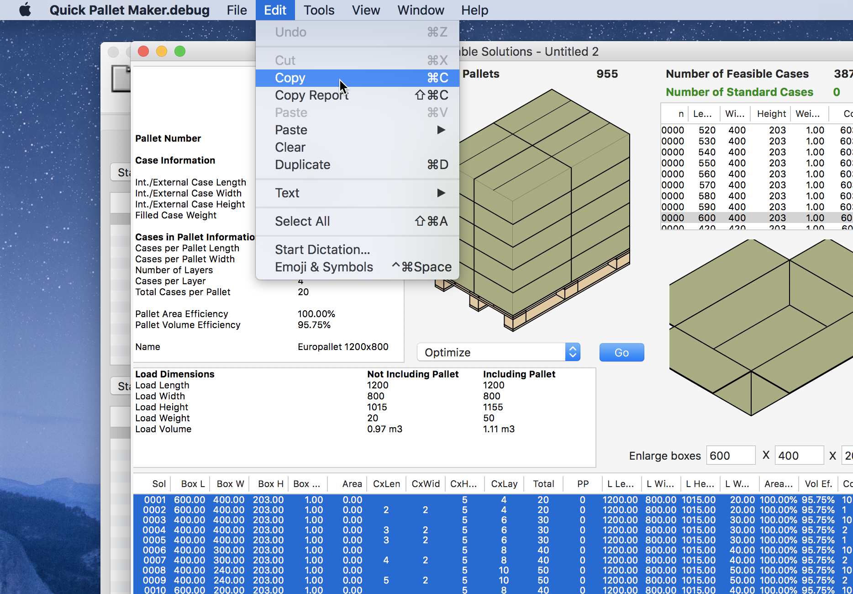This screenshot has height=594, width=853.
Task: Open the Window menu
Action: [421, 10]
